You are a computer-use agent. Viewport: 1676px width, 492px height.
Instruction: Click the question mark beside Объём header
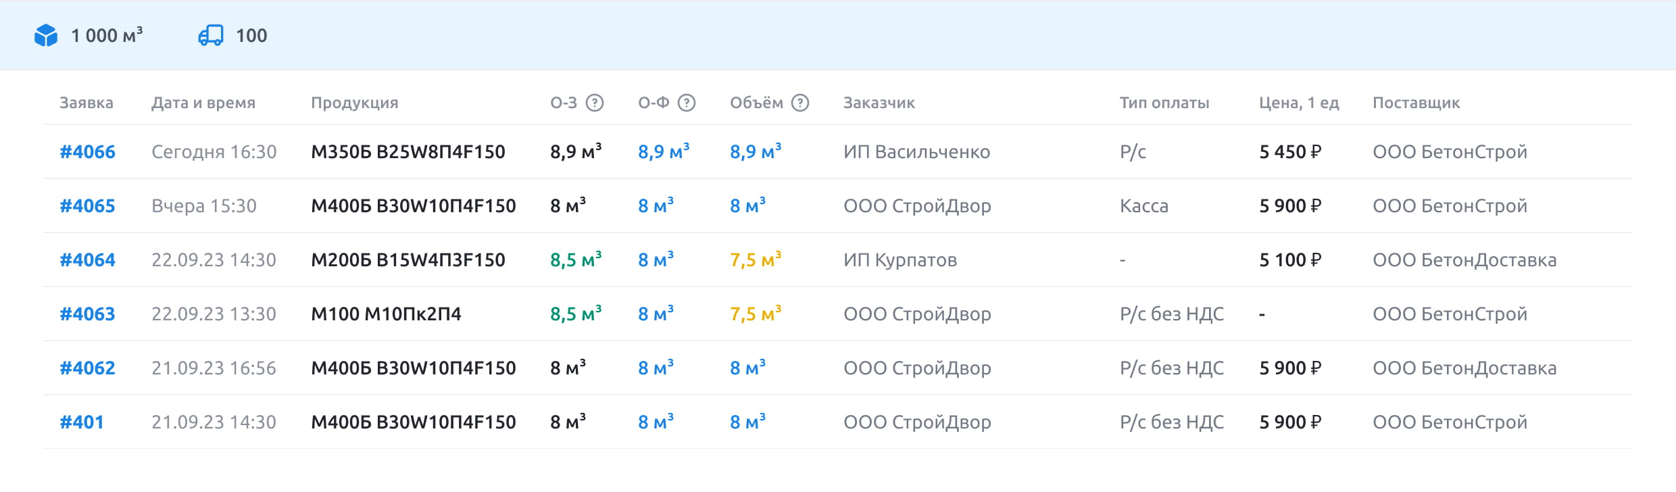(802, 103)
